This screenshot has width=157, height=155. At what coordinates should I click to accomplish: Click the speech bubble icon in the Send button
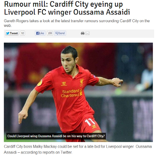tap(57, 33)
